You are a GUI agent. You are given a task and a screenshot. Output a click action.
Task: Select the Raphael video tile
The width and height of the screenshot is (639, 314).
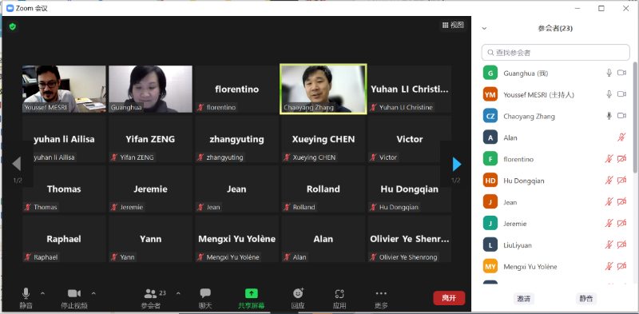click(64, 239)
